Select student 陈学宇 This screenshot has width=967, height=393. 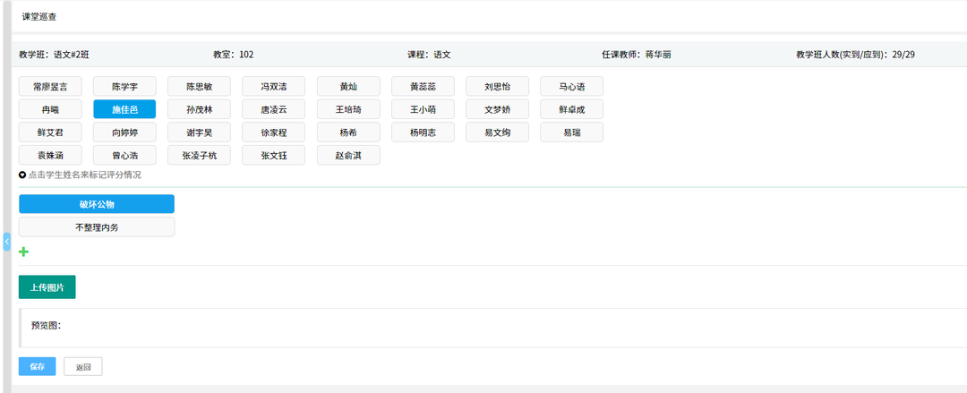(124, 87)
